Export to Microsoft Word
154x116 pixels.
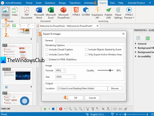point(39,13)
